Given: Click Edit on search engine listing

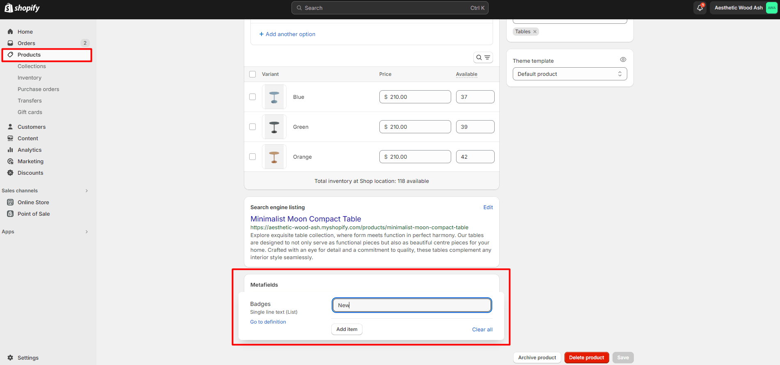Looking at the screenshot, I should pos(488,208).
